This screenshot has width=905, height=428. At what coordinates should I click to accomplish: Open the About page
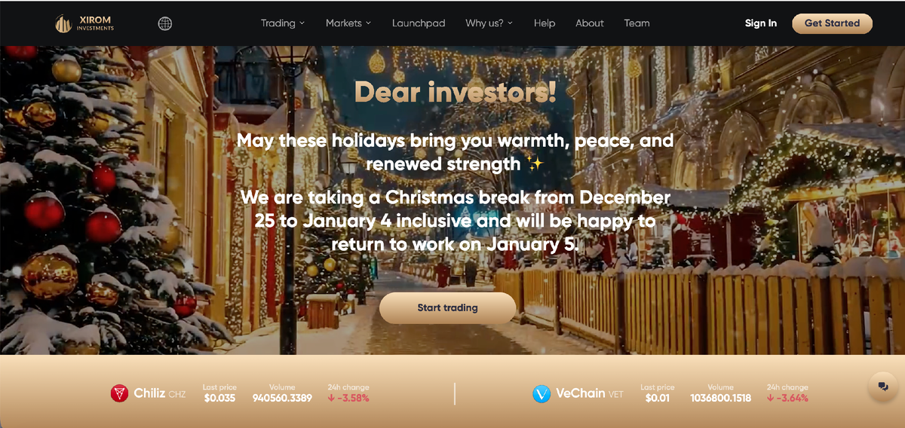coord(590,23)
